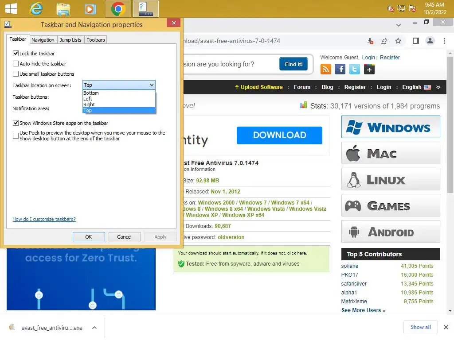Switch to the Navigation tab

(x=43, y=40)
